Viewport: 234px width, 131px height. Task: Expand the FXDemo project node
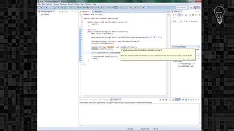click(x=39, y=15)
